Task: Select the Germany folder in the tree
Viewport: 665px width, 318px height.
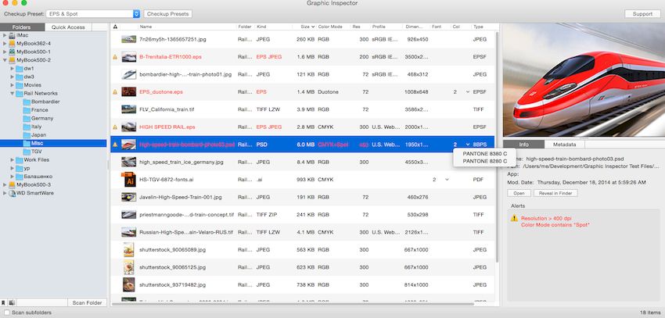Action: click(42, 119)
